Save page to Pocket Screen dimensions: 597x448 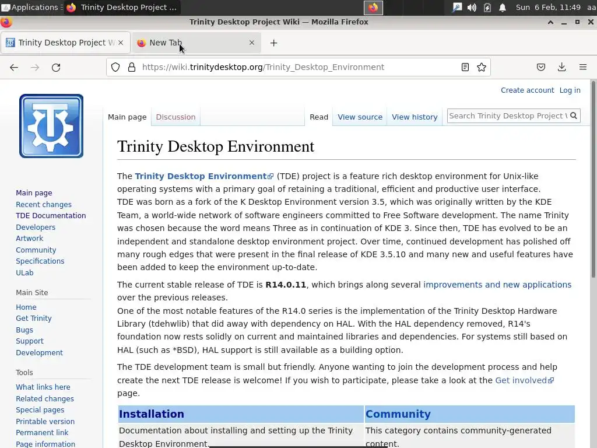point(541,68)
